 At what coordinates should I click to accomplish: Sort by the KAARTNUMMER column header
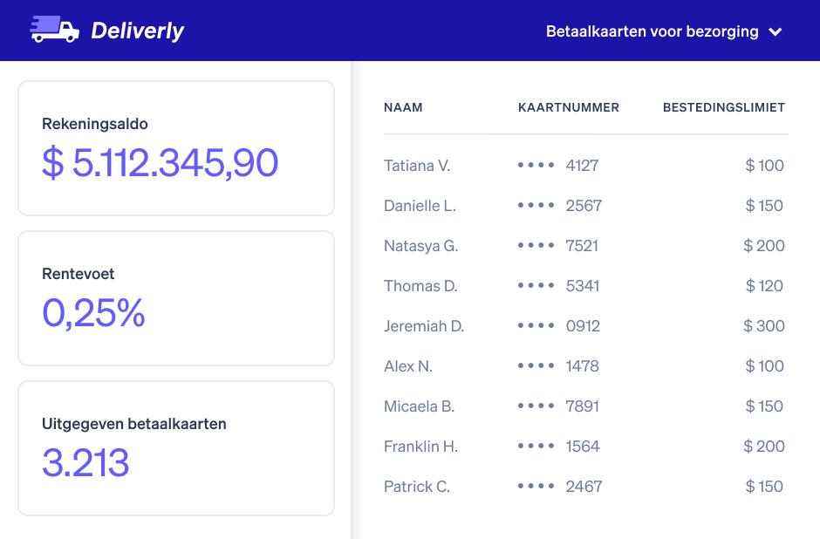click(569, 107)
